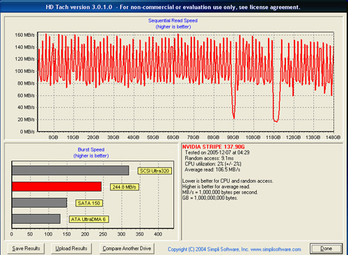The height and width of the screenshot is (255, 348).
Task: Open the Upload Results button
Action: click(71, 248)
